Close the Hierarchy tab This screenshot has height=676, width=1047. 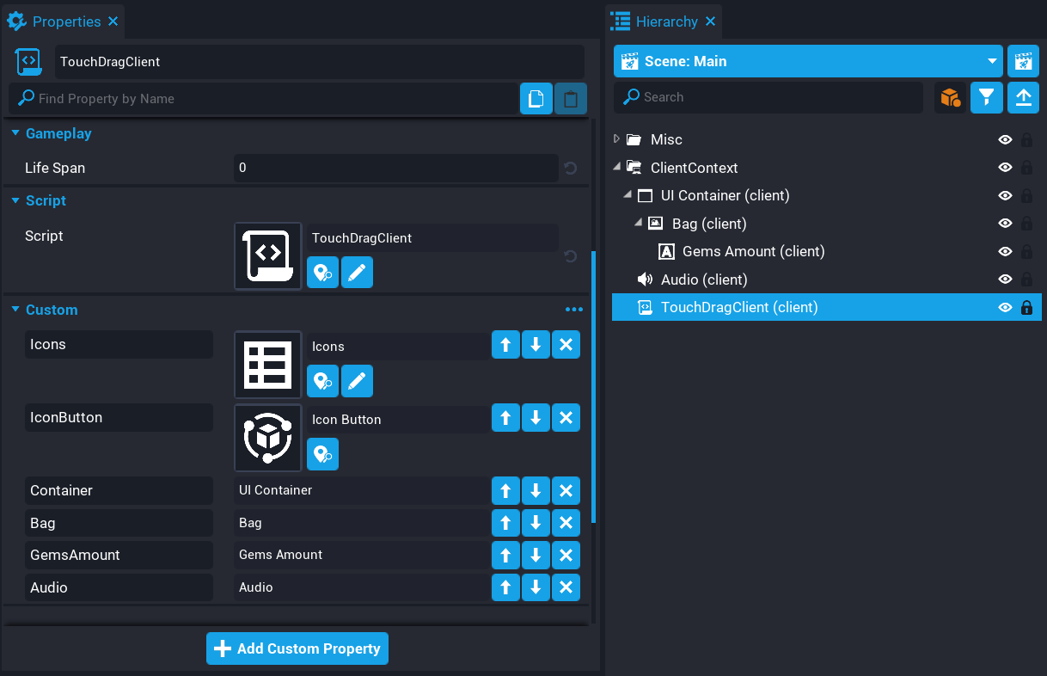(x=710, y=22)
